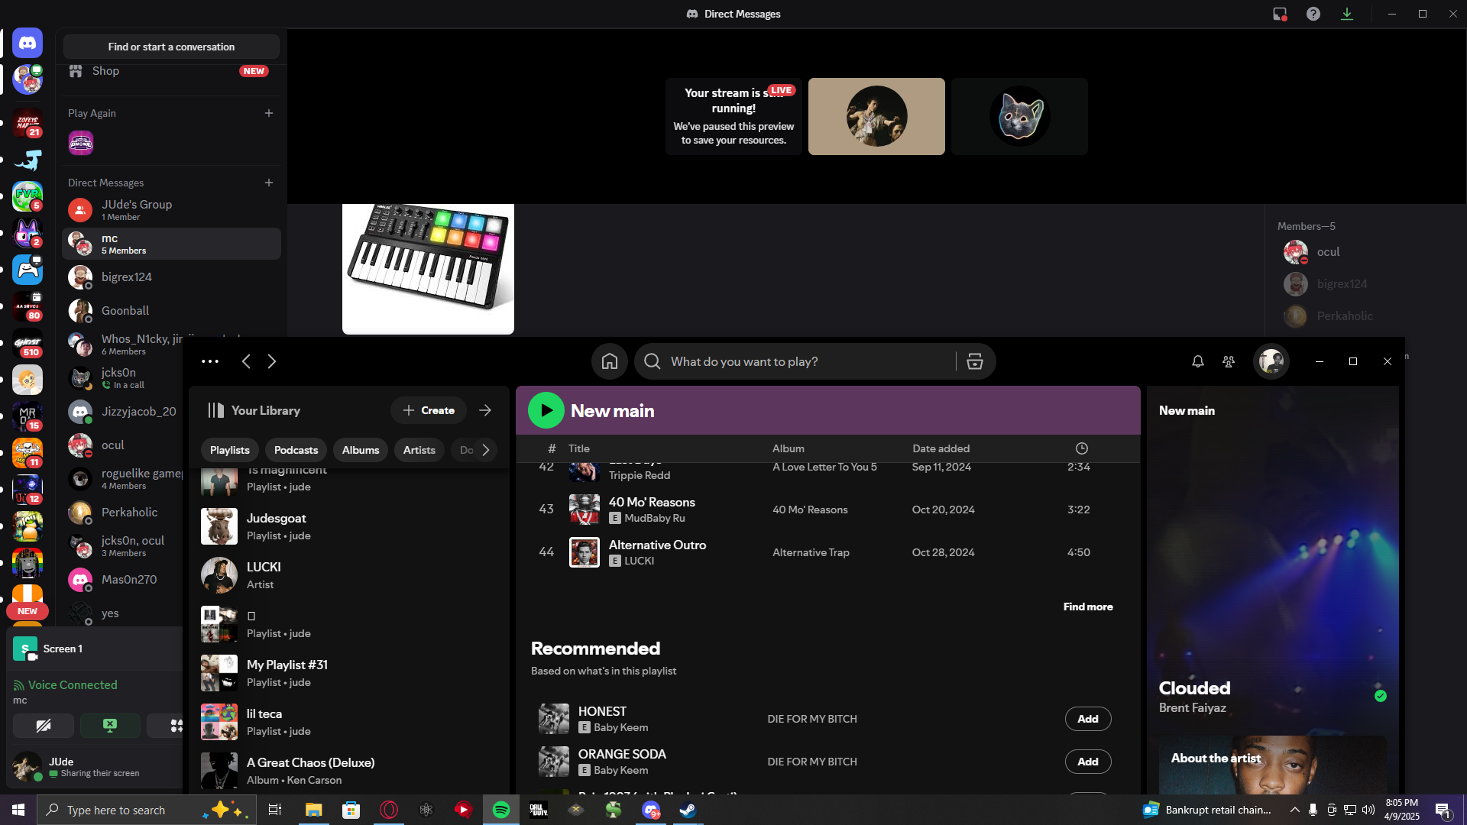Viewport: 1467px width, 825px height.
Task: Play the New main playlist
Action: (x=546, y=410)
